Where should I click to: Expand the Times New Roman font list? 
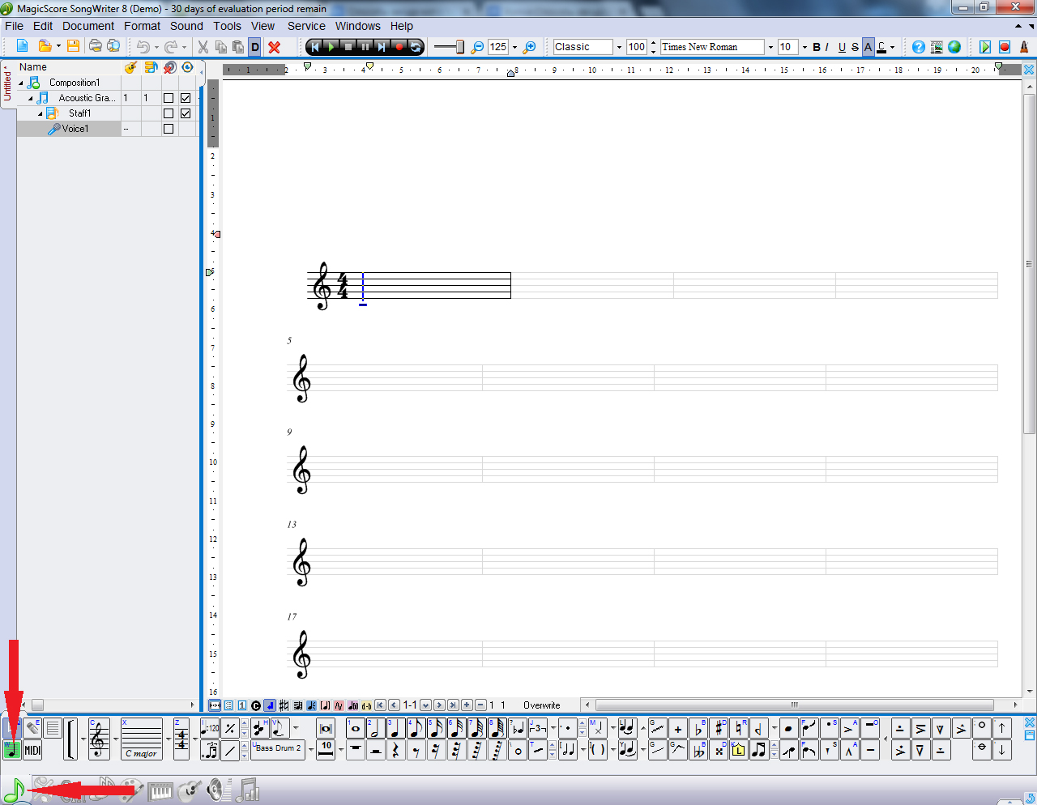[x=770, y=47]
